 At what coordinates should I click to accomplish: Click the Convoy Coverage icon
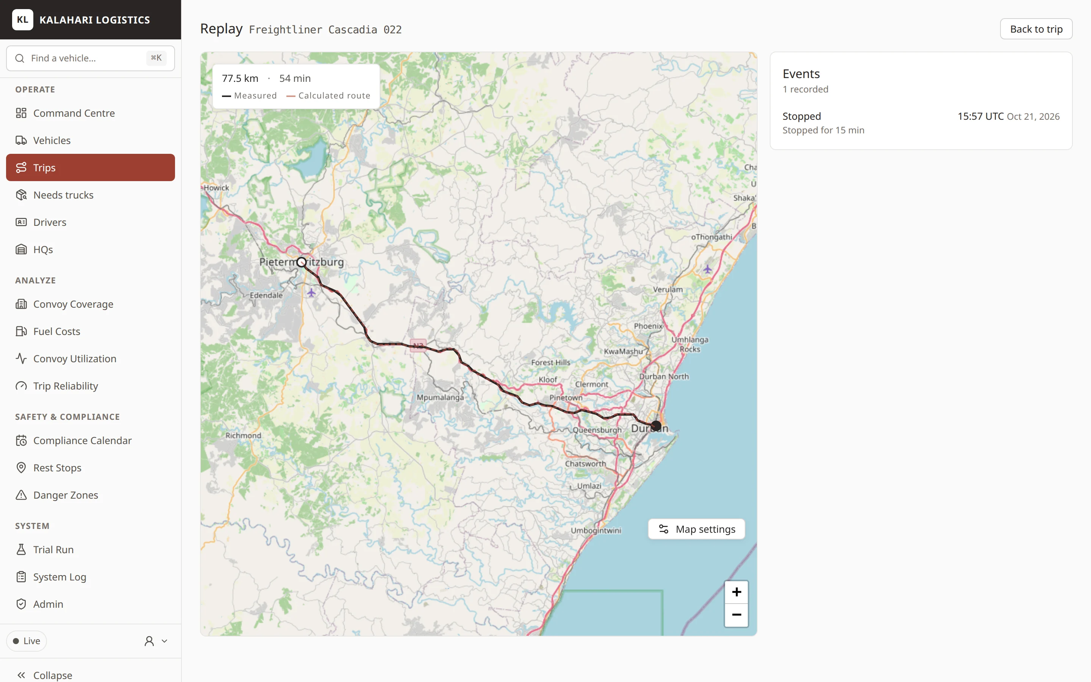[x=21, y=304]
